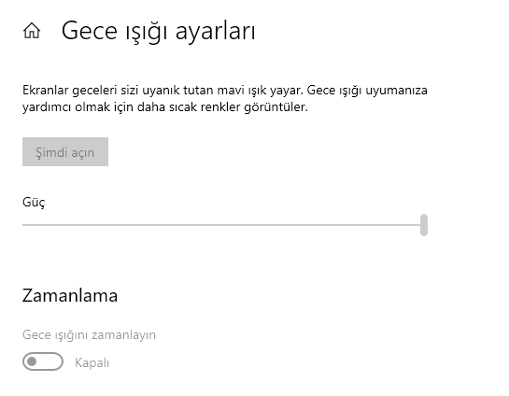Click the knob inside the schedule toggle

32,361
